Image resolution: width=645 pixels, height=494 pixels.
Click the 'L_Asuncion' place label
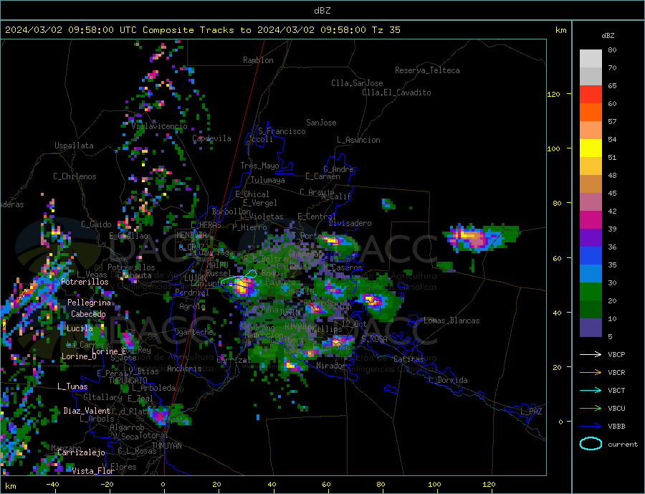[359, 140]
